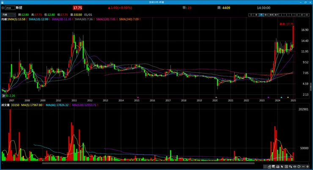Viewport: 313px width, 170px height.
Task: Click the 1.60(+9.90%) price change text
Action: 120,8
